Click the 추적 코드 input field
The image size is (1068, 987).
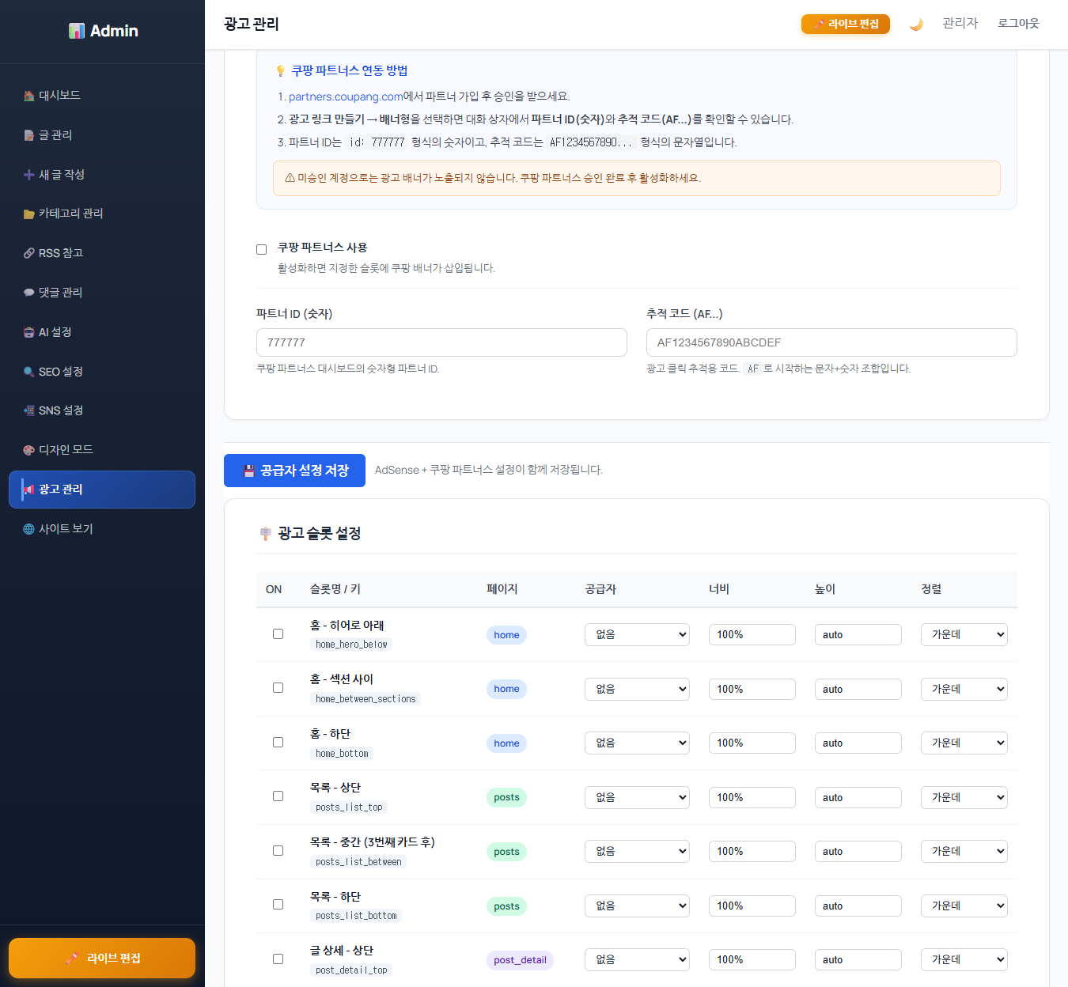[x=831, y=342]
